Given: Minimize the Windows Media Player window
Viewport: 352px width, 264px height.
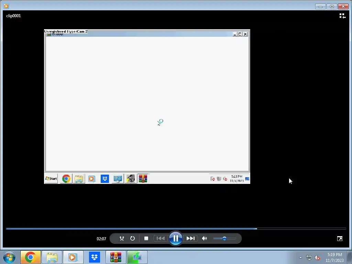Looking at the screenshot, I should coord(320,6).
